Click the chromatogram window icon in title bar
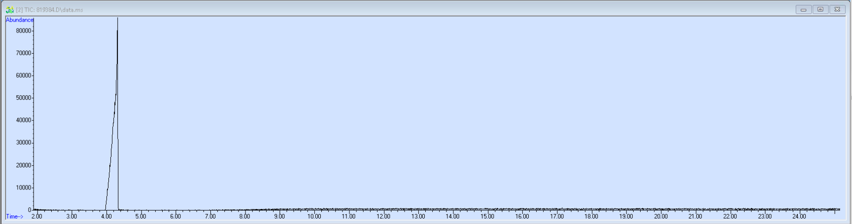 (10, 10)
